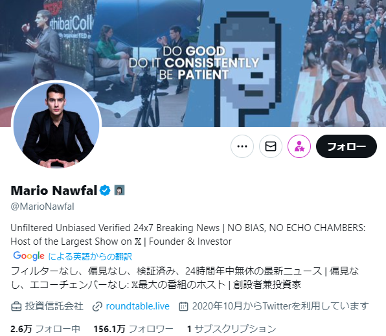Open the 156.1万 フォロワー followers list
The width and height of the screenshot is (386, 336).
133,329
